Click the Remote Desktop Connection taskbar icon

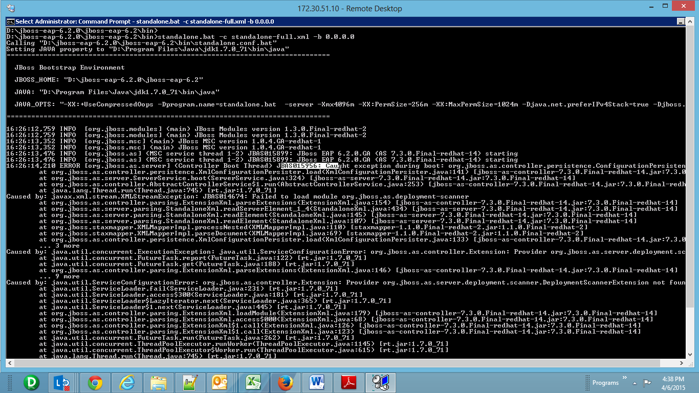pos(380,382)
